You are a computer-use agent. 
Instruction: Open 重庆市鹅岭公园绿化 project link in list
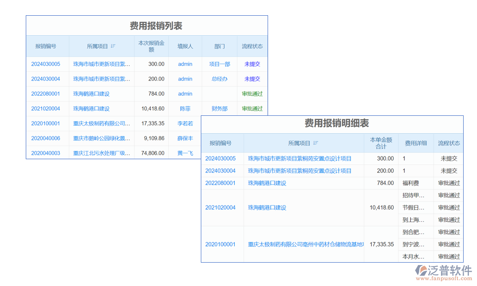102,138
